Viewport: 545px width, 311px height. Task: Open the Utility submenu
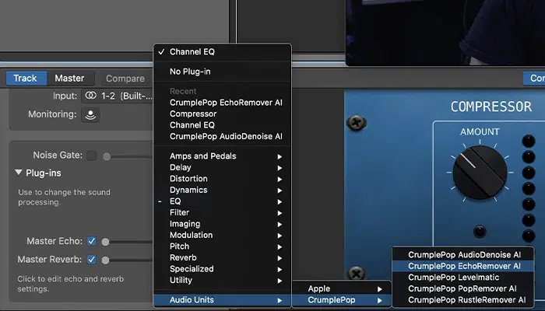coord(222,281)
